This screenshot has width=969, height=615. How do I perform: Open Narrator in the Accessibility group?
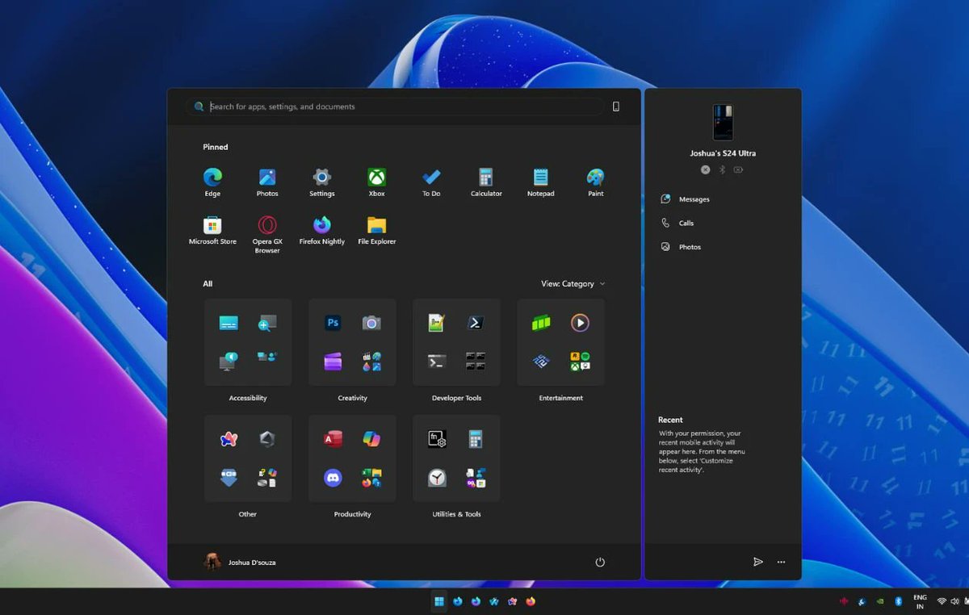tap(229, 362)
